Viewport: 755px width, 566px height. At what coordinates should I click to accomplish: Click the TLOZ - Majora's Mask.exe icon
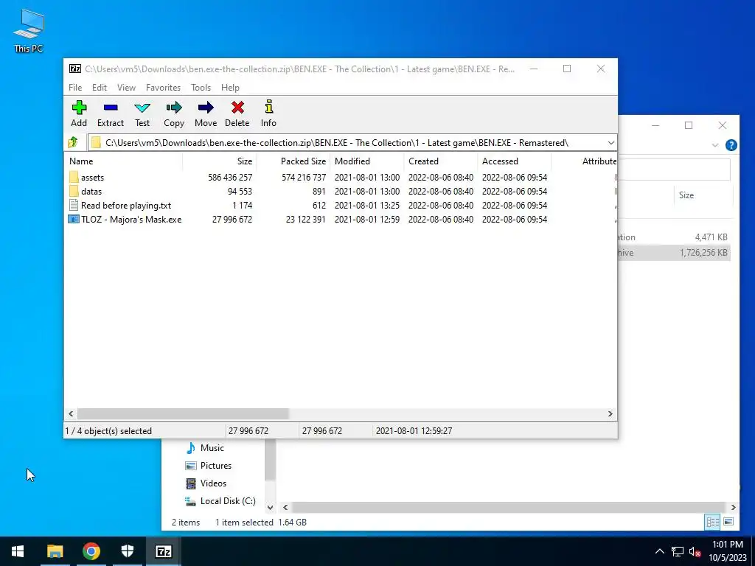click(74, 219)
